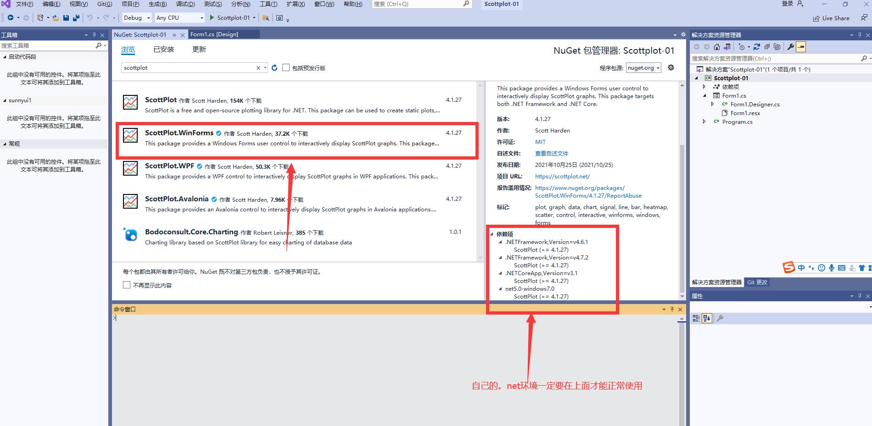Switch views in Solution Explorer toolbar
This screenshot has height=426, width=872.
coord(727,47)
